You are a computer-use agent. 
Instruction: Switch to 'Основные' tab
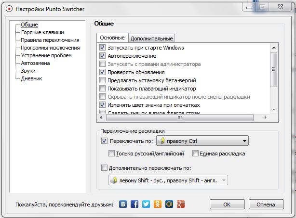pyautogui.click(x=112, y=38)
